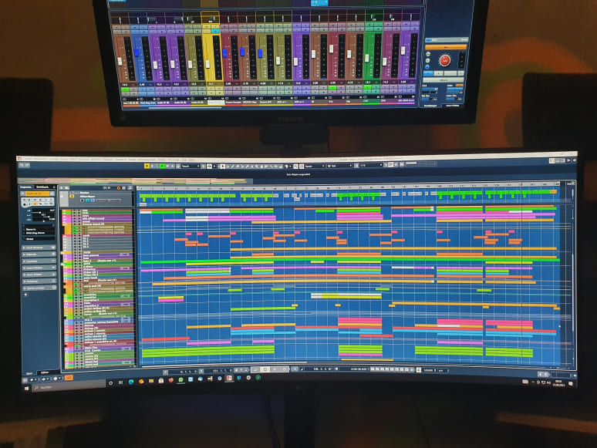The image size is (597, 448).
Task: Switch to the Sichtbarkeit tab
Action: tap(42, 187)
